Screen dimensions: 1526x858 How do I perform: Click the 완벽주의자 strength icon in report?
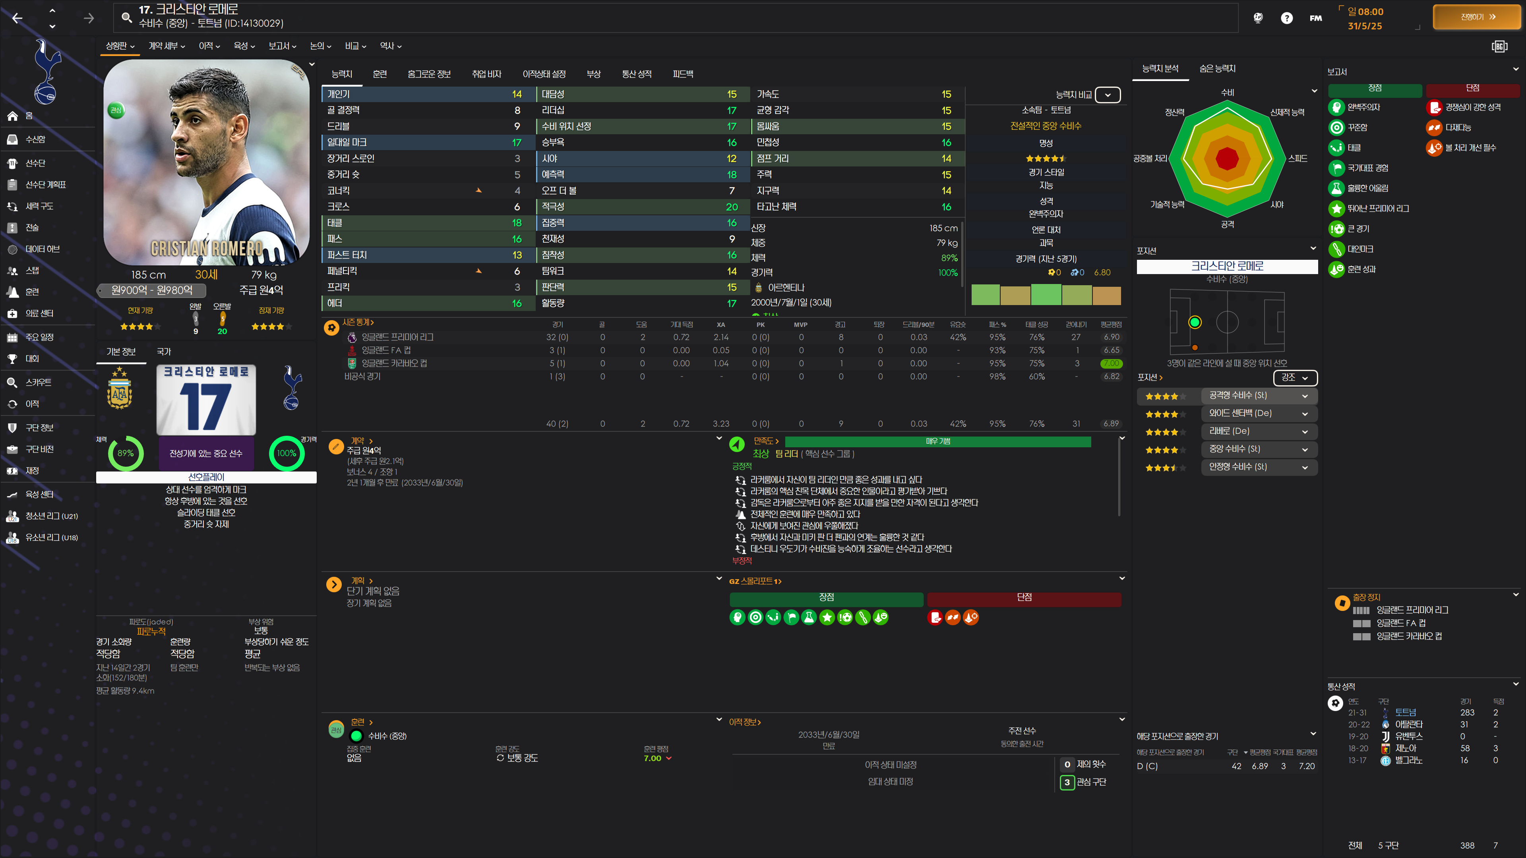pos(1336,107)
